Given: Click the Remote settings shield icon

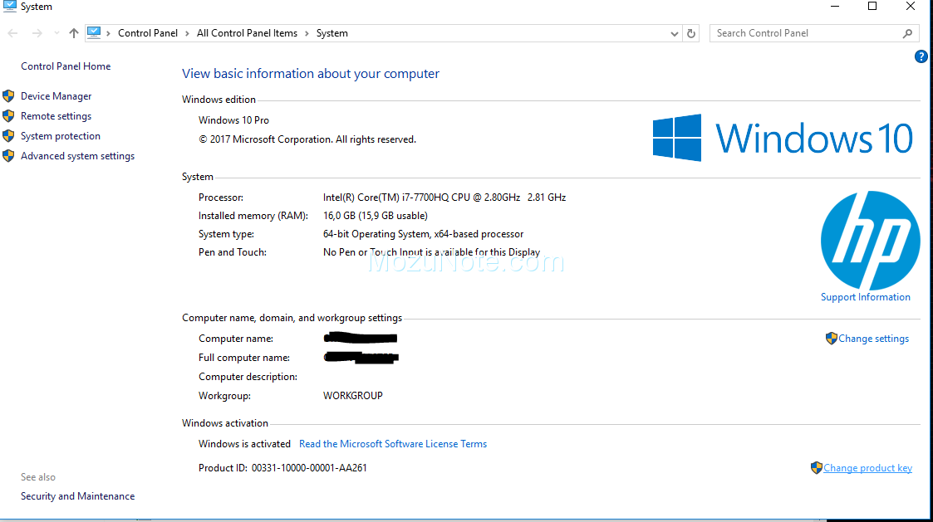Looking at the screenshot, I should (x=8, y=116).
